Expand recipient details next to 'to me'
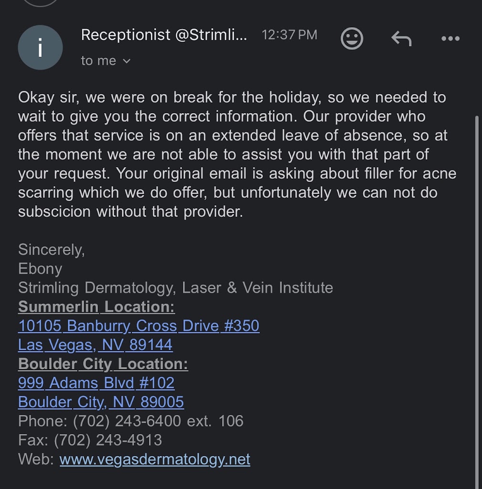The height and width of the screenshot is (489, 482). 126,61
